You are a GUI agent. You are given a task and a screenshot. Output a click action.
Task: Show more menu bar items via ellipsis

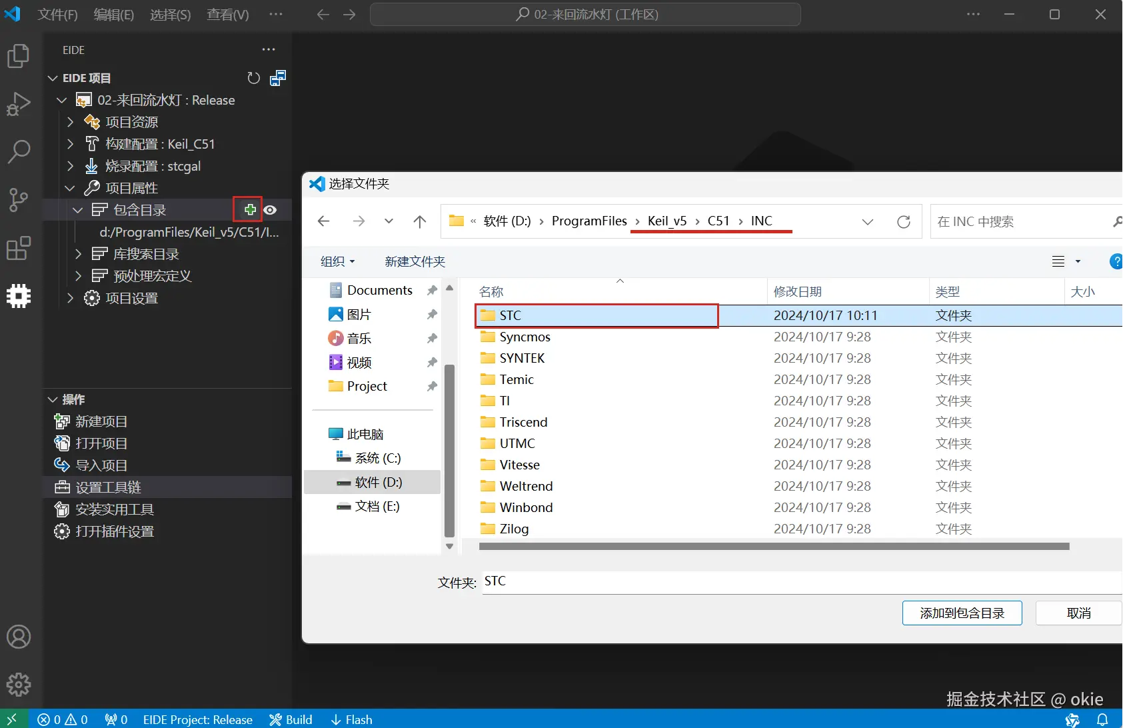tap(276, 14)
